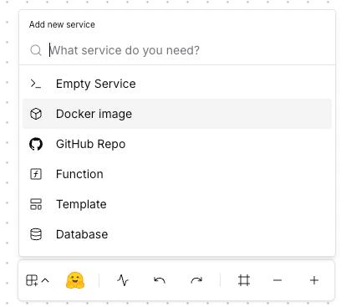Open the activity pulse icon
The image size is (346, 307).
[123, 280]
